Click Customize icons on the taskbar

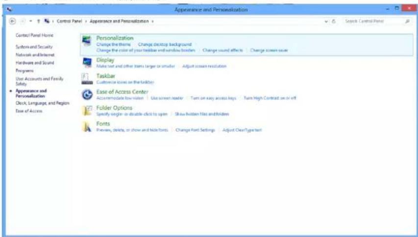[125, 82]
